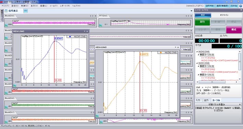Click the cursor tree scroll-right arrow

click(236, 82)
